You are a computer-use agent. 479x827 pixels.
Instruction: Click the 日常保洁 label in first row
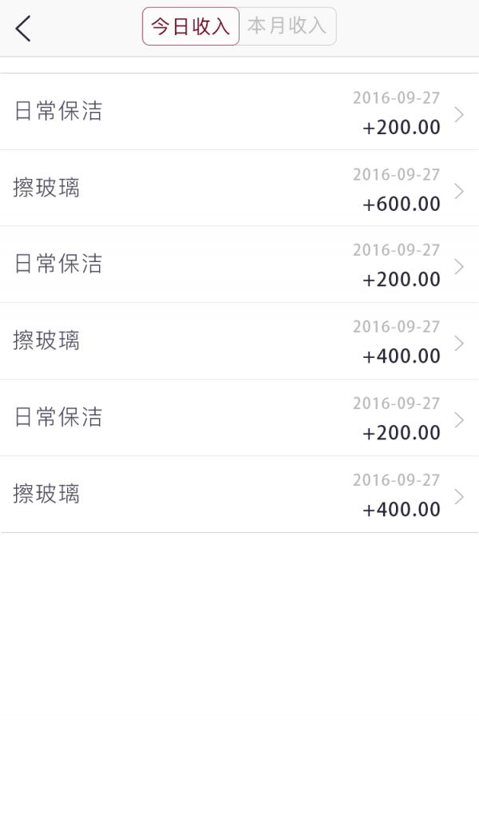tap(58, 112)
